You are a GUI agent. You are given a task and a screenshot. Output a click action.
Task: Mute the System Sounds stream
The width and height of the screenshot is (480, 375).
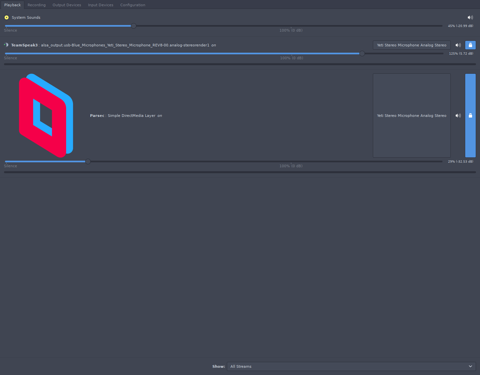470,17
